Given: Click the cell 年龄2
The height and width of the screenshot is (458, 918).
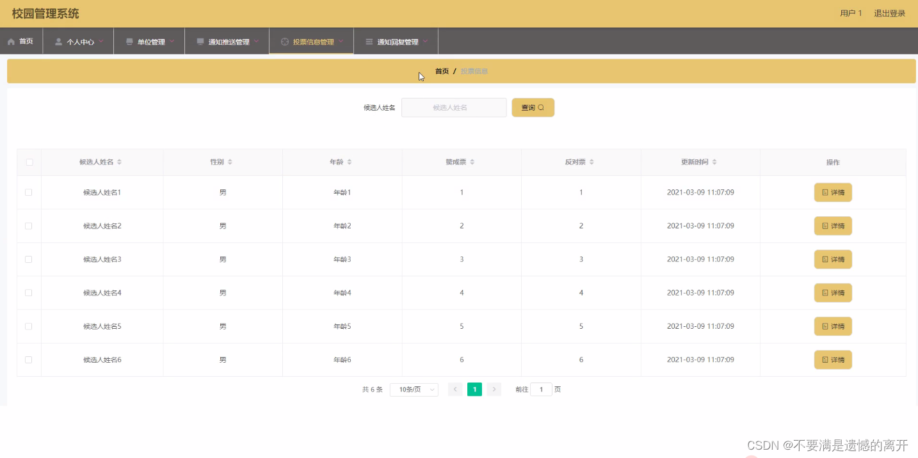Looking at the screenshot, I should [x=342, y=226].
